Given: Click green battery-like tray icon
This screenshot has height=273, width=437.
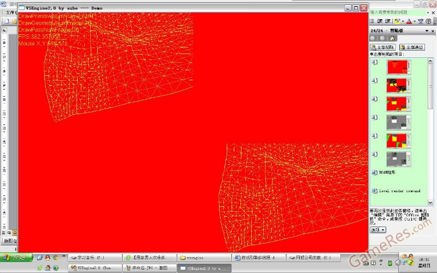Looking at the screenshot, I should [x=390, y=263].
